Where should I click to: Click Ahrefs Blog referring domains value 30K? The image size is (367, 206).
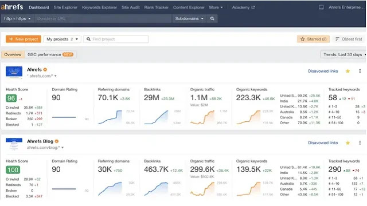[x=104, y=169]
